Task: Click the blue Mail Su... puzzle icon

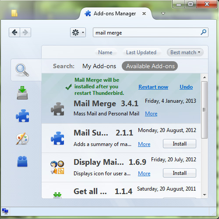Action: tap(57, 138)
